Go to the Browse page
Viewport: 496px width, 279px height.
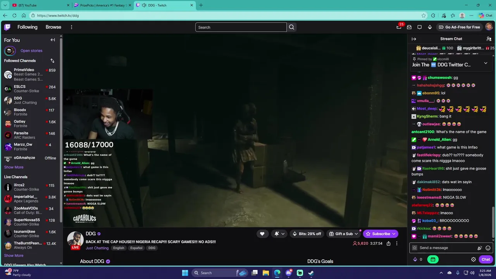(x=53, y=27)
